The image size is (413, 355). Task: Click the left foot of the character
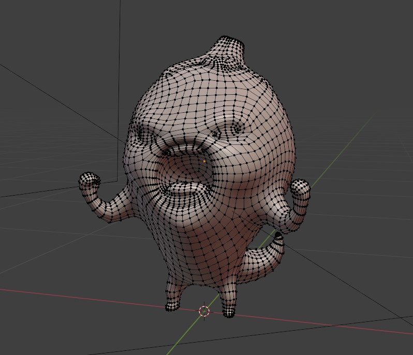pos(172,303)
